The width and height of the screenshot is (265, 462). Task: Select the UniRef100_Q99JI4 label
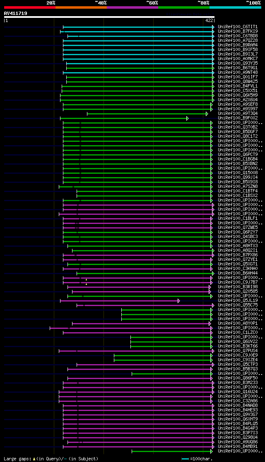[238, 178]
